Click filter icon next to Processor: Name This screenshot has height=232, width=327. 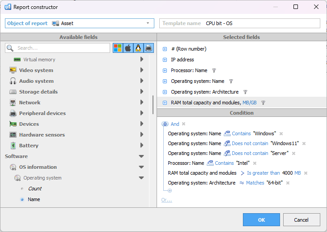(x=214, y=70)
